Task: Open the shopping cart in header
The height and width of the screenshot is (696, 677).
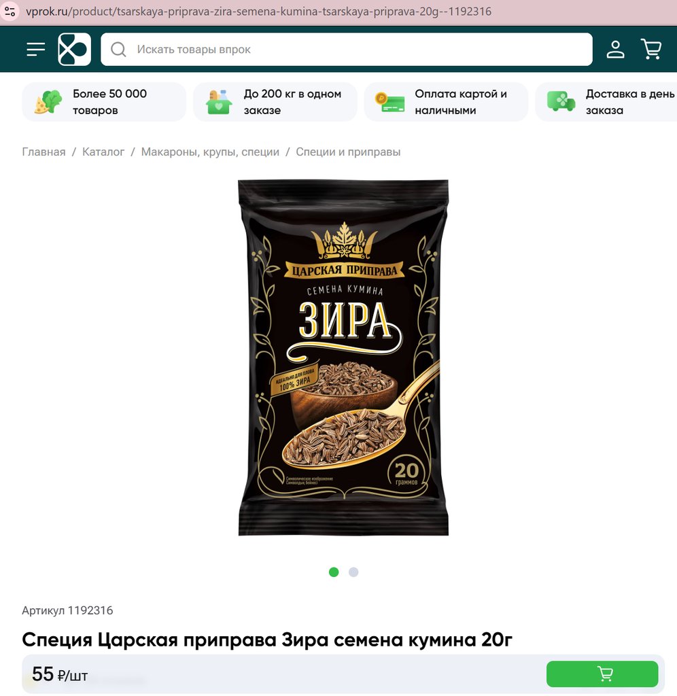Action: tap(651, 49)
